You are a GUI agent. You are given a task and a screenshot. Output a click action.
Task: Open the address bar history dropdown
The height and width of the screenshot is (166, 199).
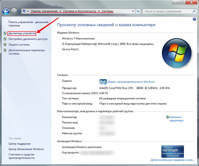[x=133, y=11]
